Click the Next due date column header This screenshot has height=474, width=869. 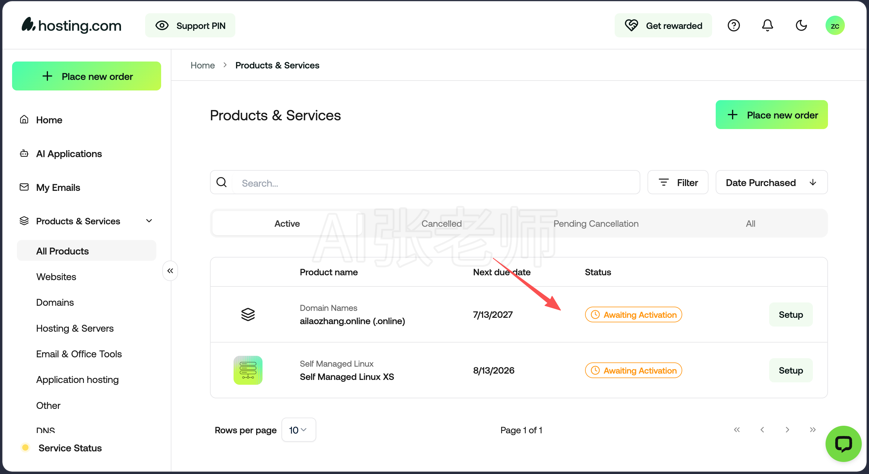pos(501,272)
